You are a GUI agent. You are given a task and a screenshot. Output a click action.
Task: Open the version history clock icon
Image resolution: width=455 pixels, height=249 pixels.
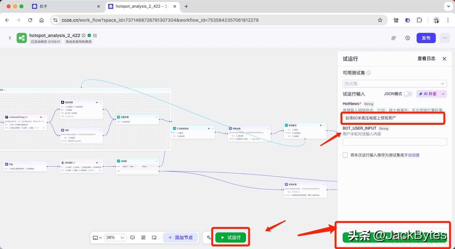[x=407, y=38]
